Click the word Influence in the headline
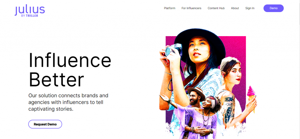 coord(70,60)
